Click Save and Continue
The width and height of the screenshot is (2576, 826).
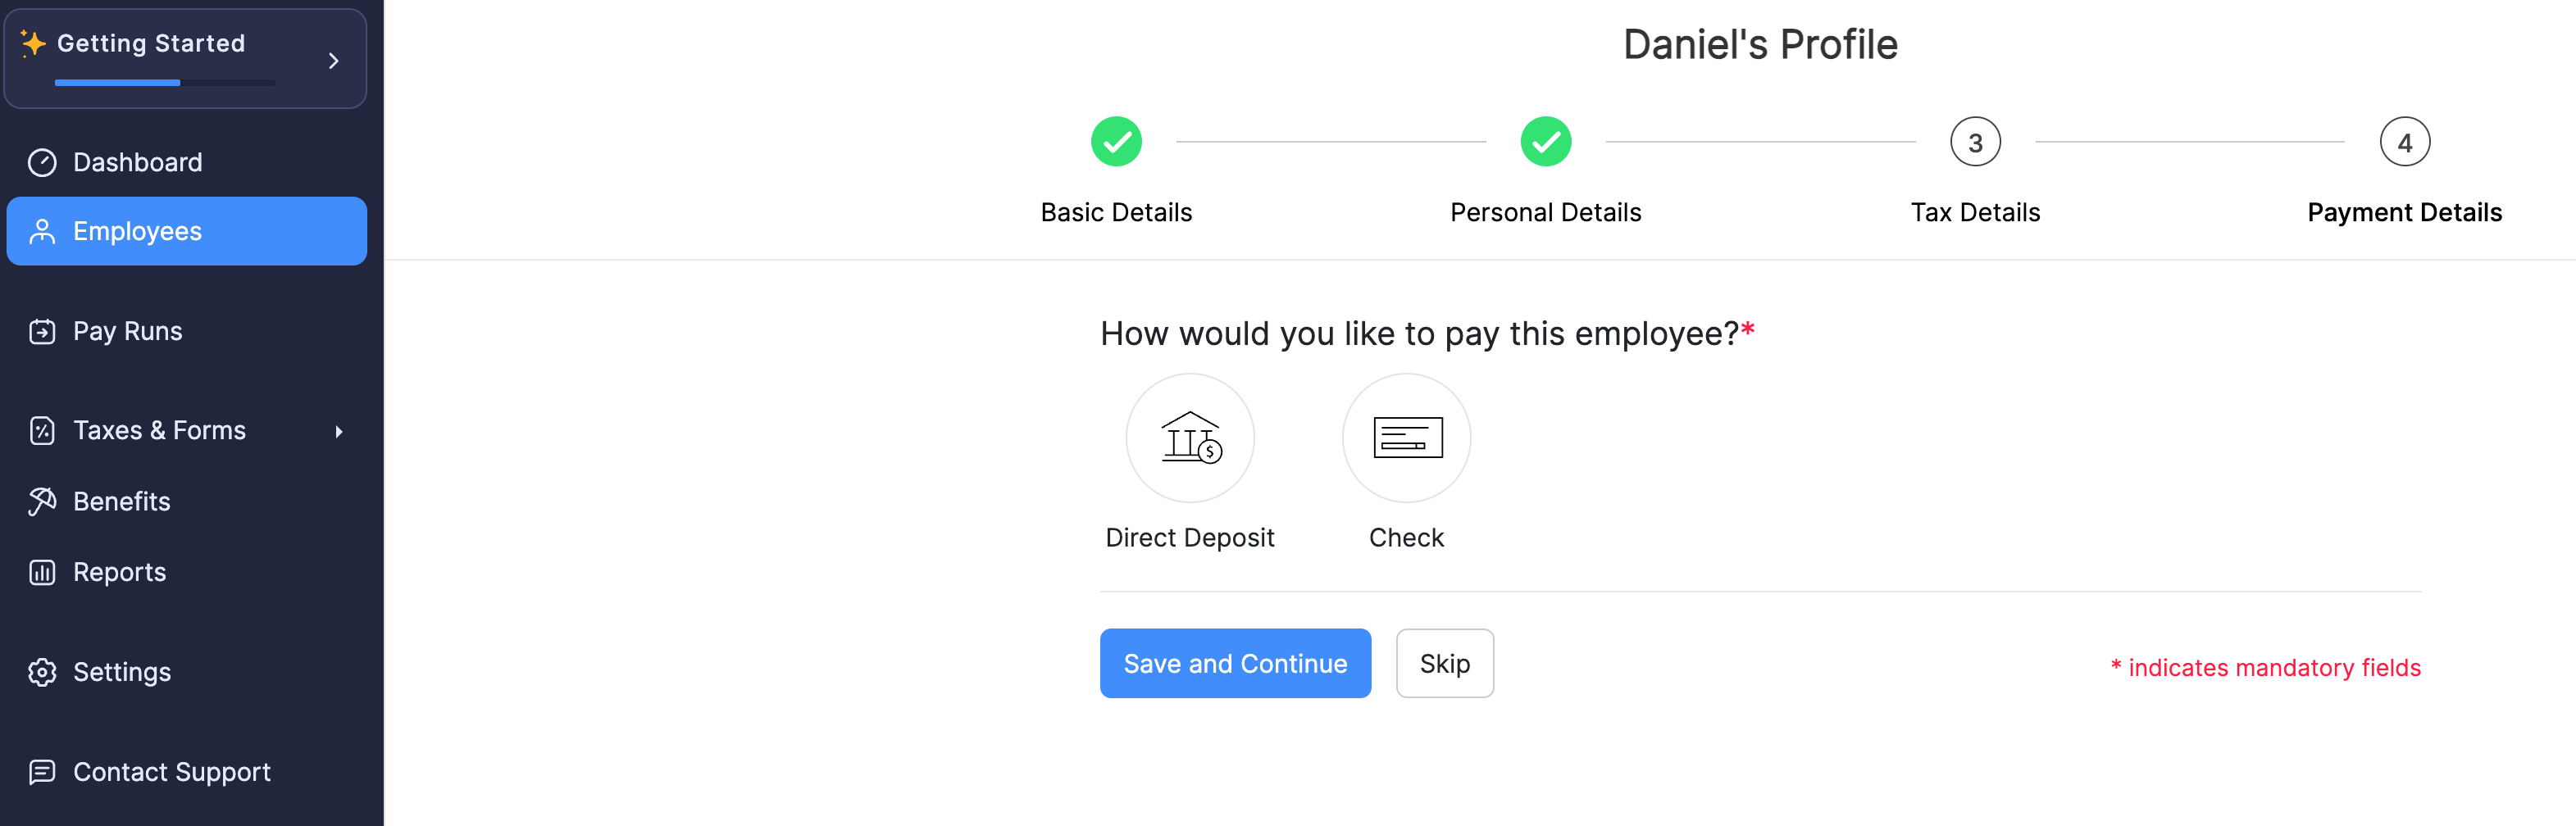tap(1235, 662)
